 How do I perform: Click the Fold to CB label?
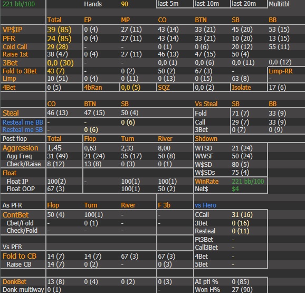(20, 256)
